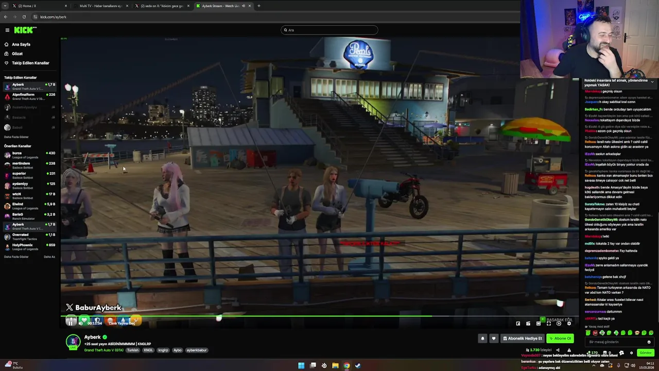
Task: Open taskbar weather widget
Action: (14, 365)
